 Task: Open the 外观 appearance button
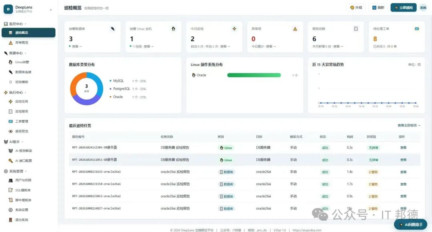pyautogui.click(x=356, y=8)
